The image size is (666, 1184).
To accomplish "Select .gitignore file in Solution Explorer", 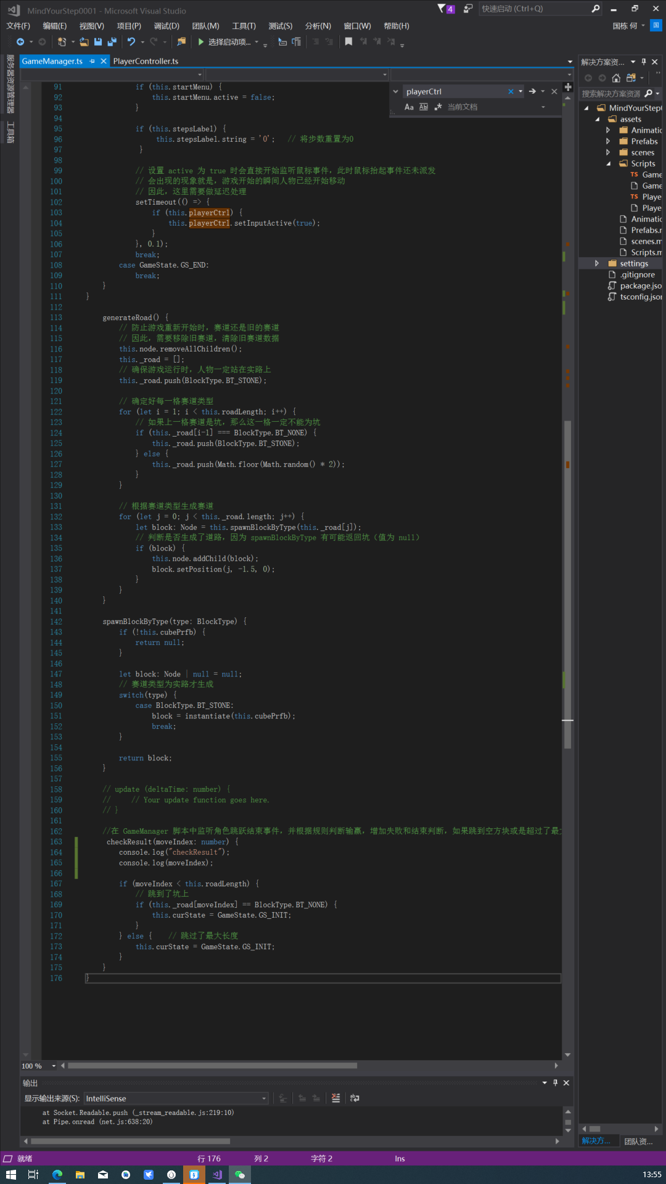I will tap(638, 274).
